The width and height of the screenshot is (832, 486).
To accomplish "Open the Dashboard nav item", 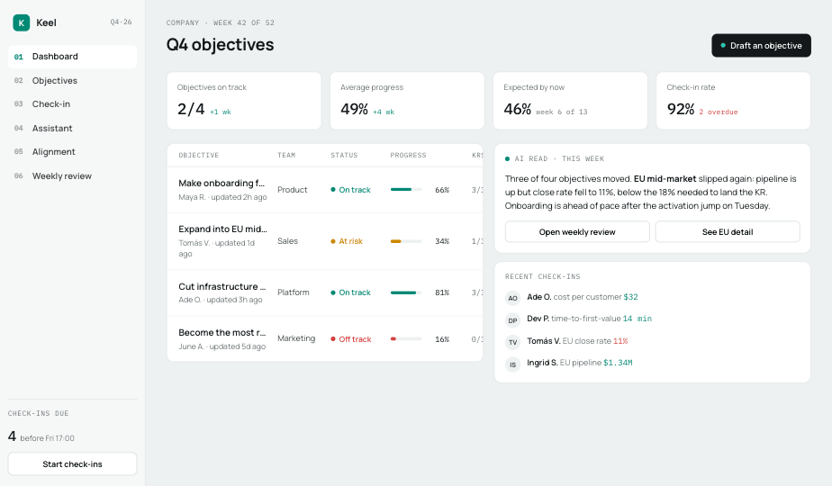I will [72, 57].
